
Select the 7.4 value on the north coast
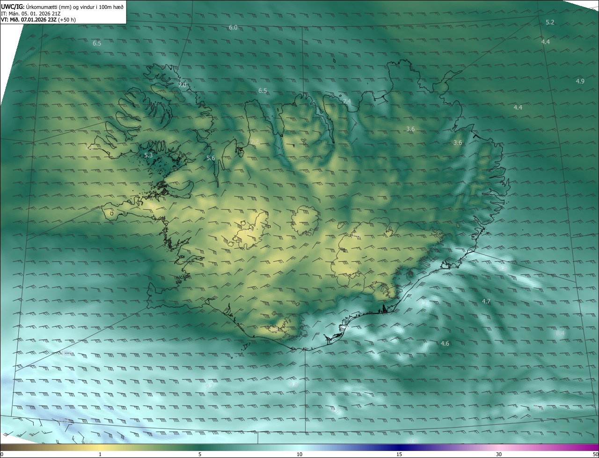347,102
